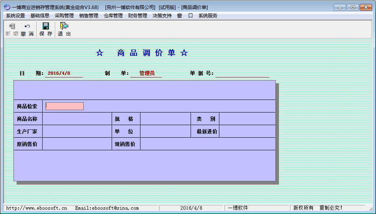This screenshot has width=376, height=214.
Task: Open the 系统服务 menu
Action: (208, 16)
